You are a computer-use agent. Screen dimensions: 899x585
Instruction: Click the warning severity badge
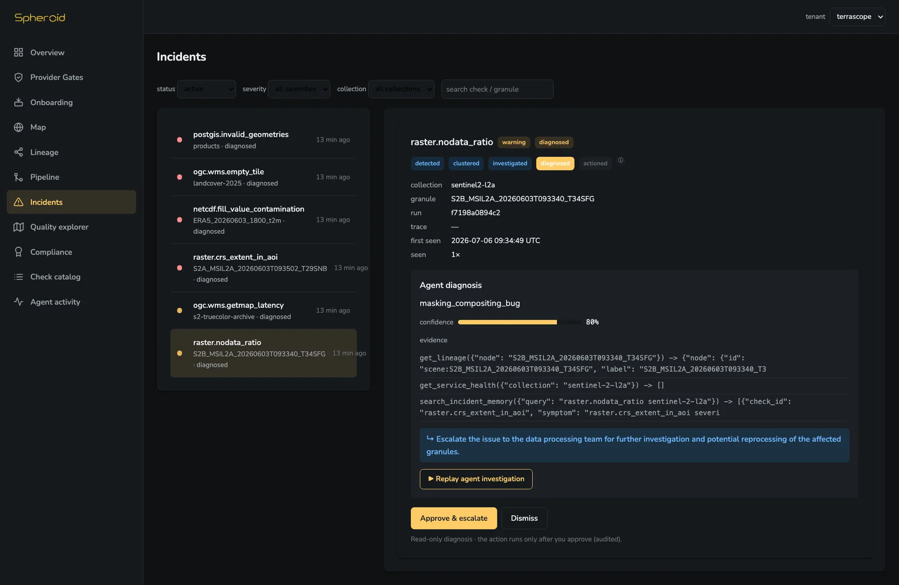514,142
